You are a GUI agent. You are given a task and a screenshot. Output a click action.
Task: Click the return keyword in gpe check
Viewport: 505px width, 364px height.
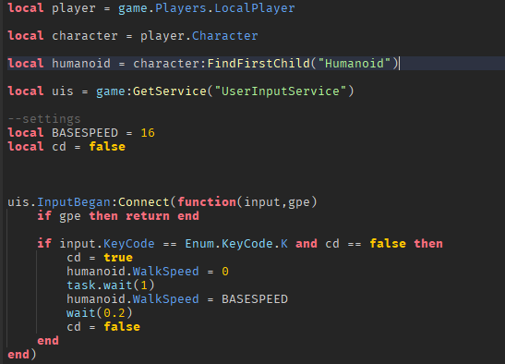148,216
